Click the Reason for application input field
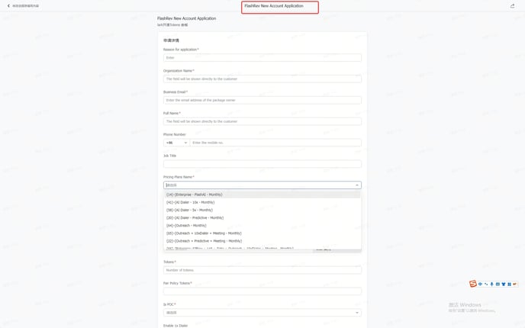The width and height of the screenshot is (525, 328). (x=262, y=57)
